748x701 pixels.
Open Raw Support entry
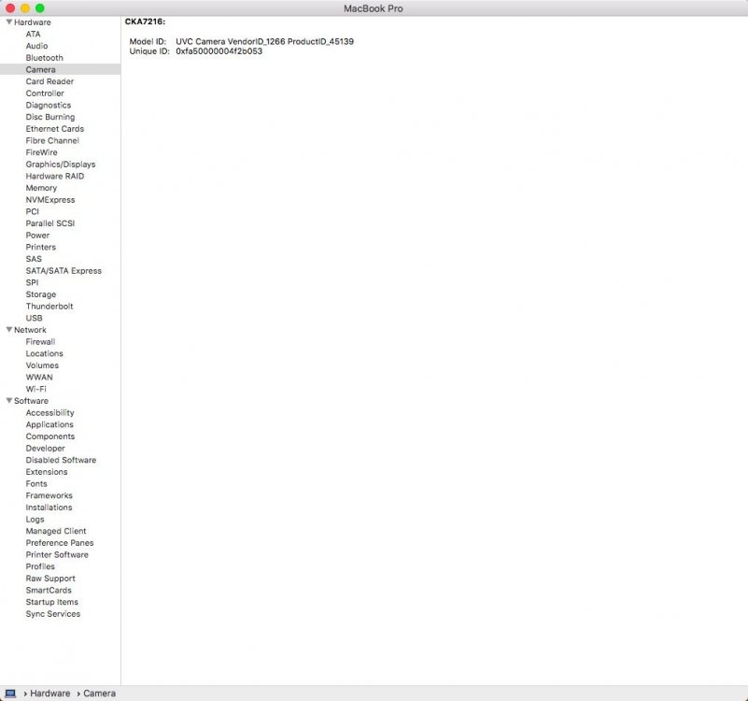coord(50,579)
